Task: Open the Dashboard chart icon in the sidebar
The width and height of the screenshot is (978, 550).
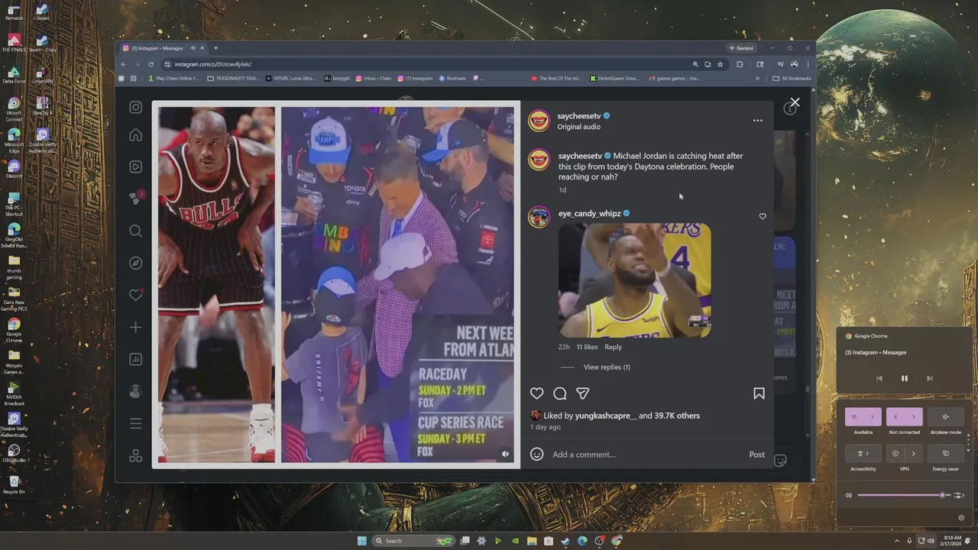Action: pyautogui.click(x=135, y=359)
